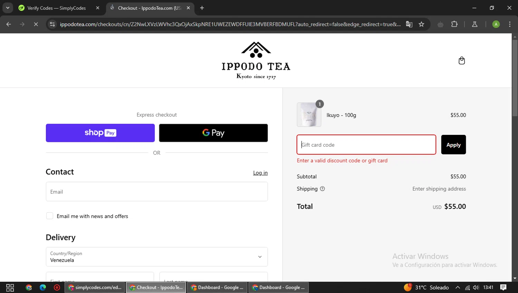Open the Windows notification center
Viewport: 518px width, 293px height.
(503, 287)
